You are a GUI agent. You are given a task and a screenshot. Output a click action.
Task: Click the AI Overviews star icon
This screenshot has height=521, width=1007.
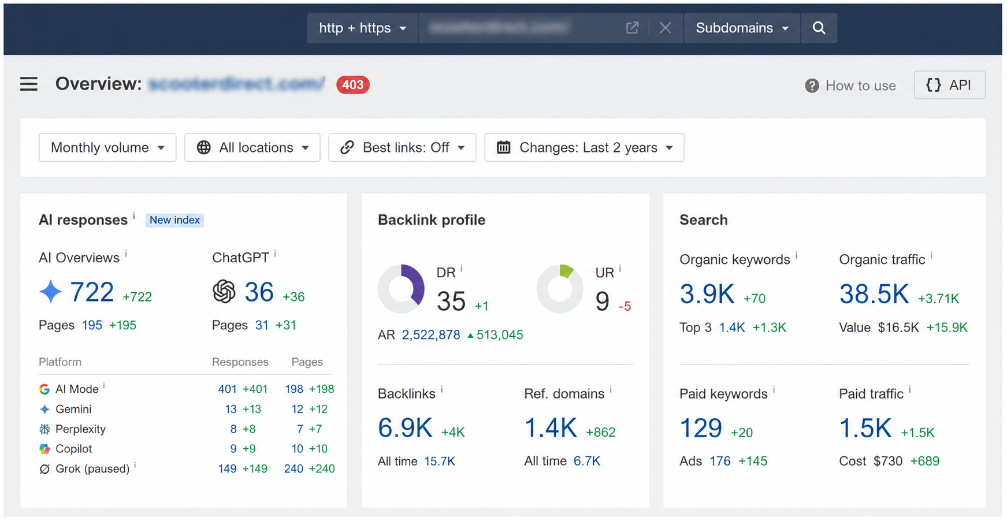click(x=50, y=291)
